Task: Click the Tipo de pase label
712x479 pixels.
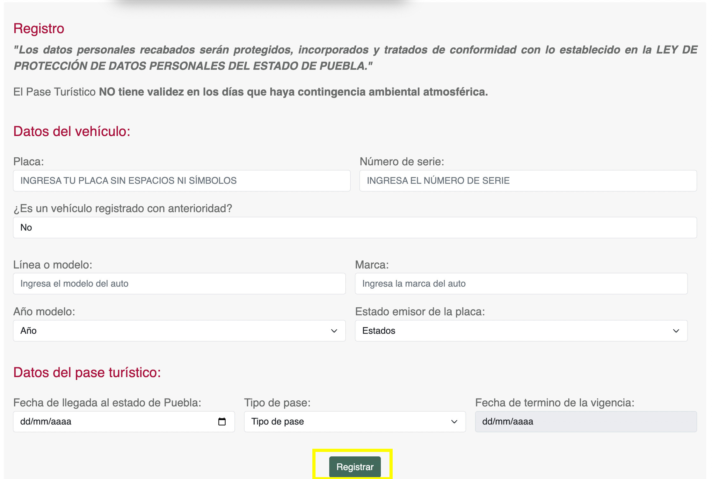Action: (277, 403)
